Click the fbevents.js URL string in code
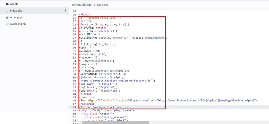269x124 pixels. click(x=117, y=81)
